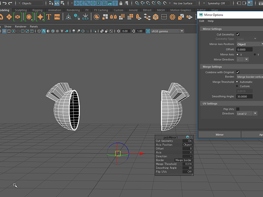263x197 pixels.
Task: Open the Symmetry: Off dropdown
Action: (218, 3)
